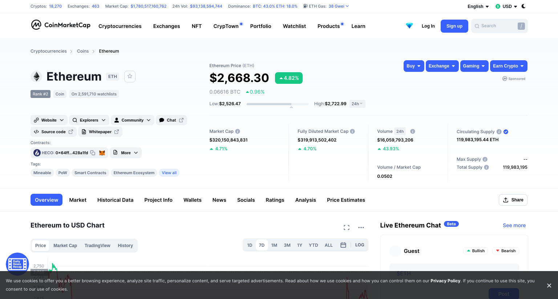Image resolution: width=558 pixels, height=299 pixels.
Task: Add contract to MetaMask fox icon
Action: click(102, 153)
